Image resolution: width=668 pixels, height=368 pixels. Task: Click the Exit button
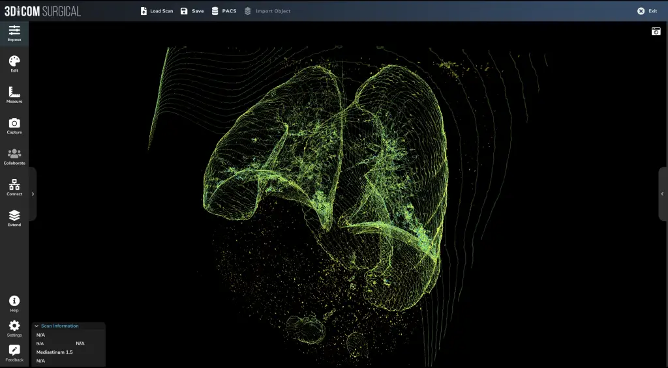pyautogui.click(x=647, y=11)
